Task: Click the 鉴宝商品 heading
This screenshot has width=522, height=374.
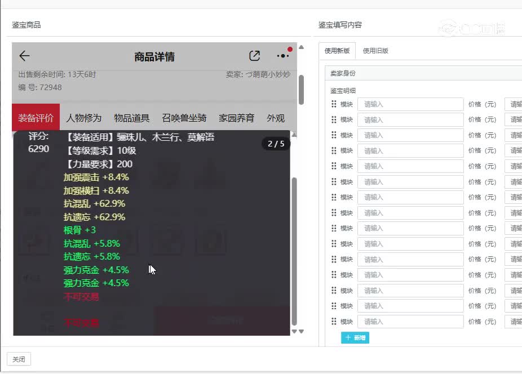Action: point(26,25)
